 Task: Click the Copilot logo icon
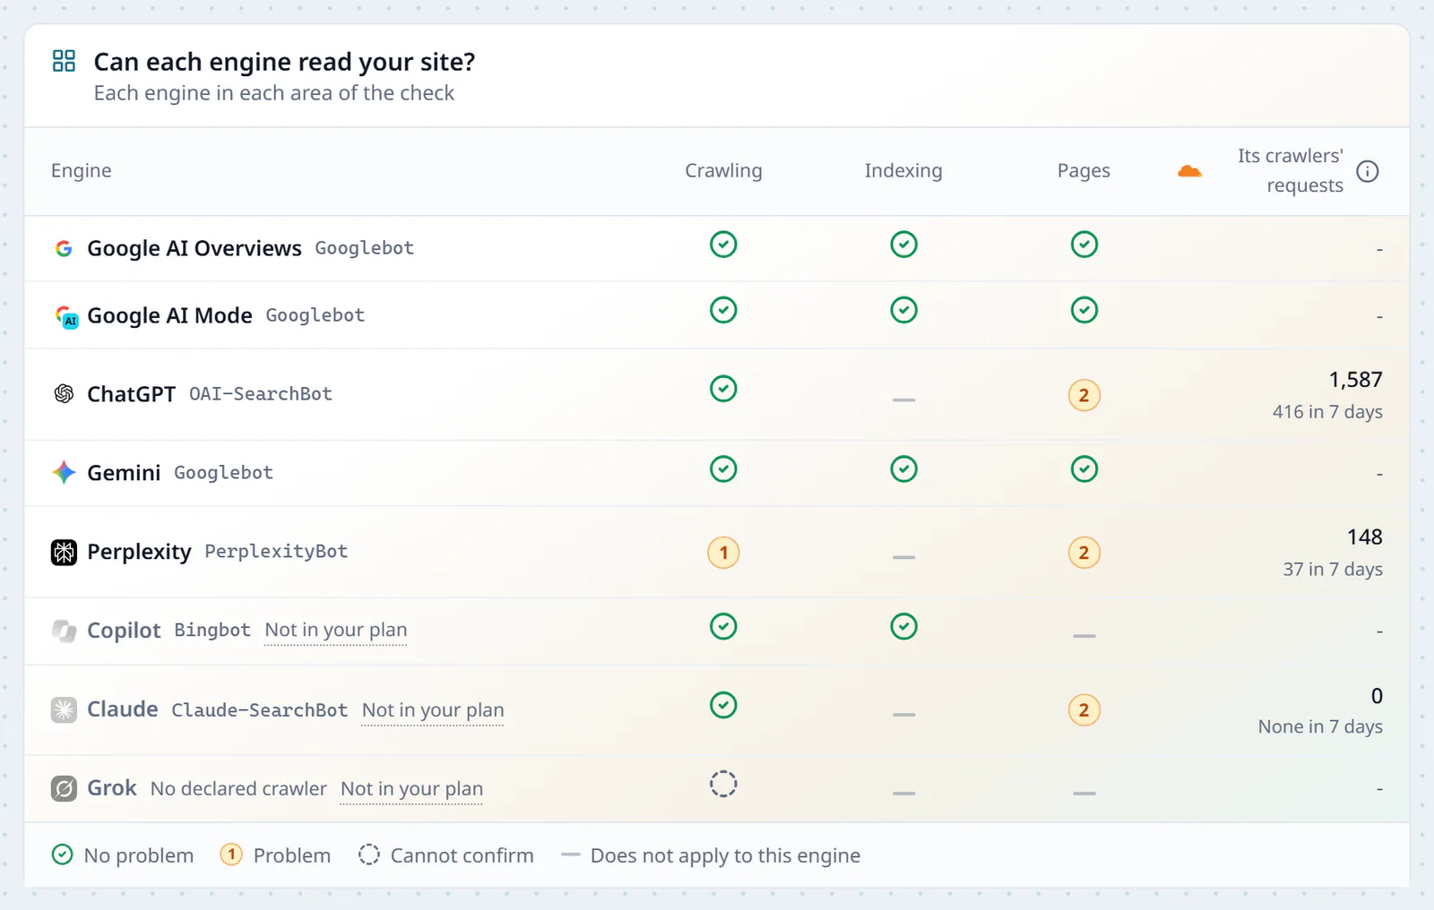point(64,631)
